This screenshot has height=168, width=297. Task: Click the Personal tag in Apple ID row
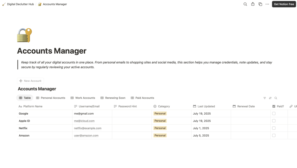[x=160, y=121]
